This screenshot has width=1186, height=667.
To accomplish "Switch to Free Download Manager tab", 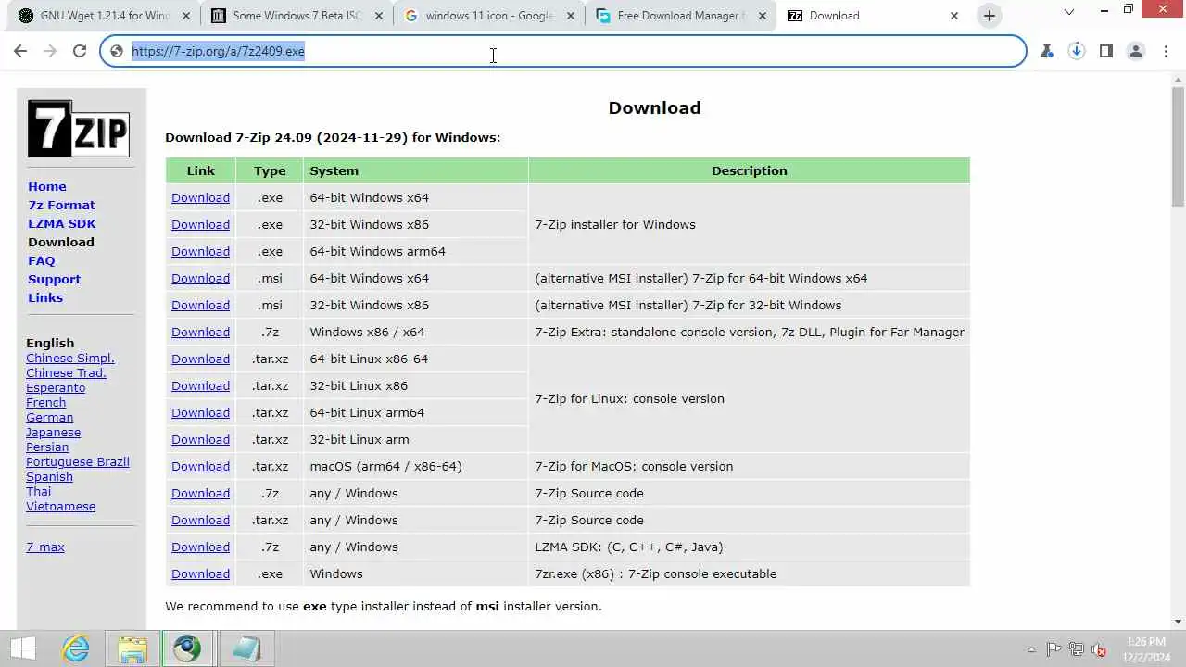I will tap(680, 16).
